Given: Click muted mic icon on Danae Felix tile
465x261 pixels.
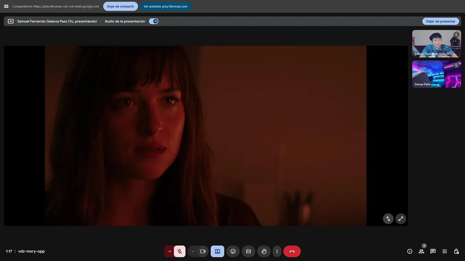Looking at the screenshot, I should [456, 65].
